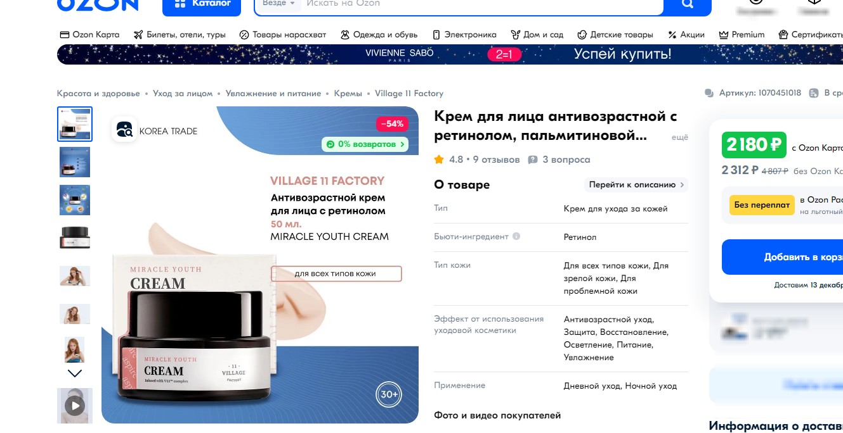This screenshot has width=843, height=433.
Task: Expand product title with ещё
Action: pos(679,137)
